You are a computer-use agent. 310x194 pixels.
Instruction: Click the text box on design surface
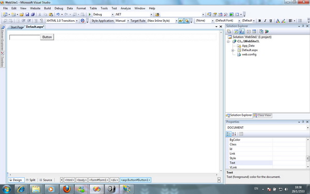tap(25, 37)
